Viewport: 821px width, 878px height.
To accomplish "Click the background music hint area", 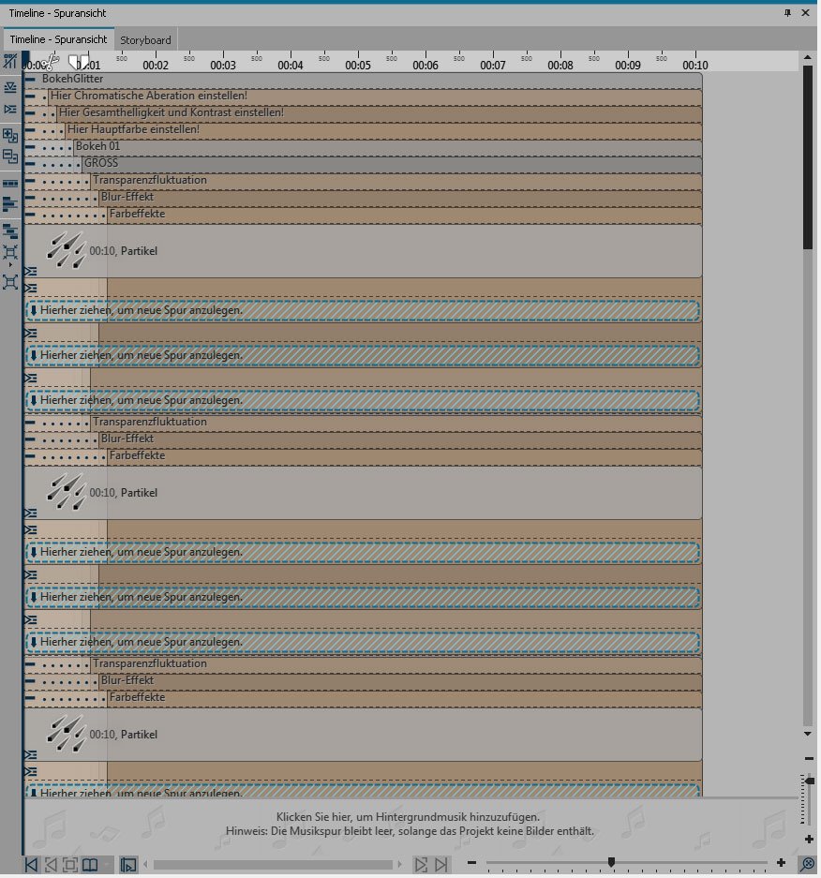I will tap(409, 824).
